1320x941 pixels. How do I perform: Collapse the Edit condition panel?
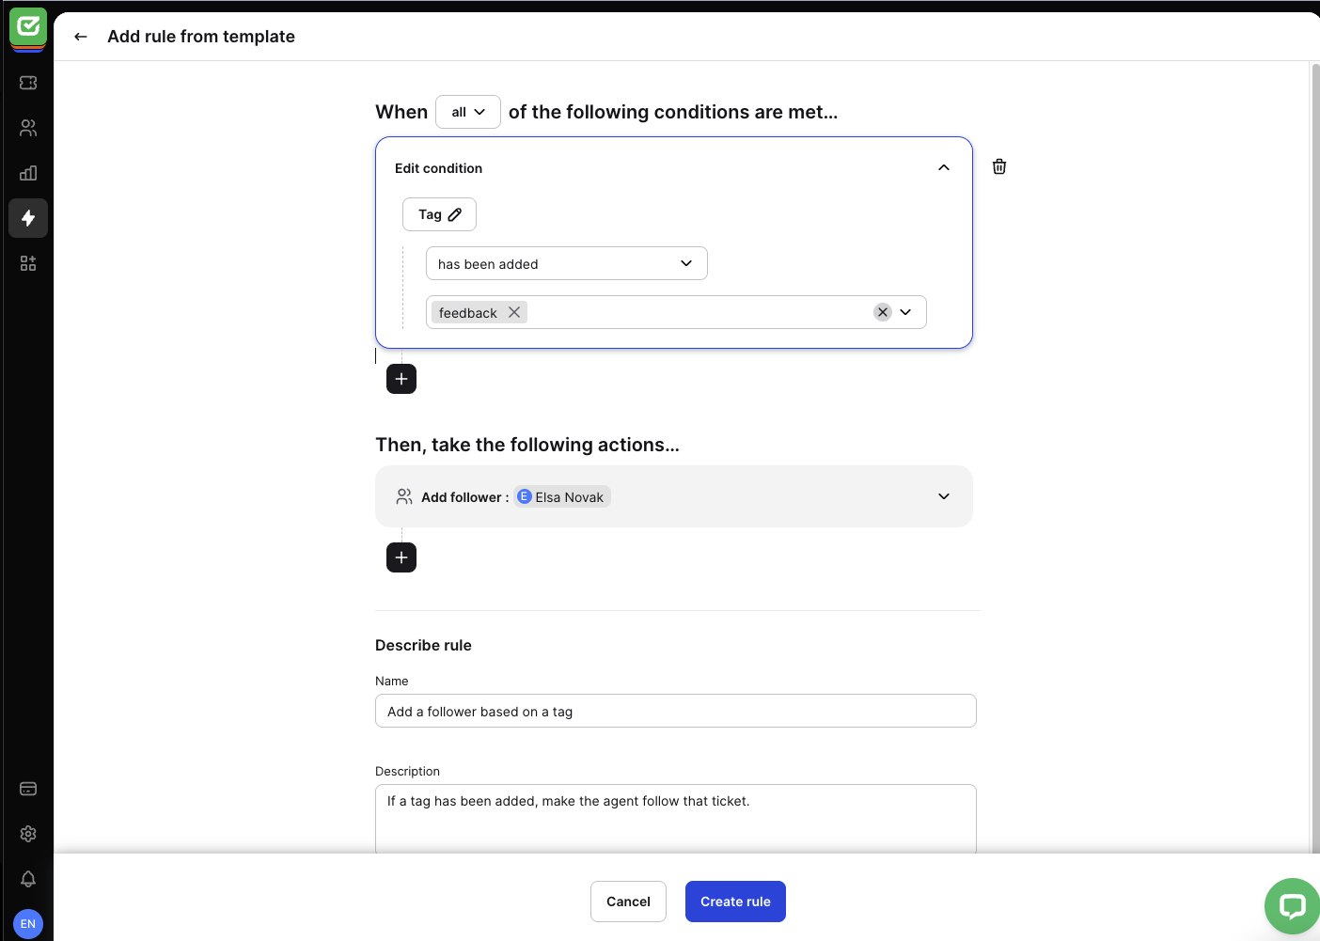pyautogui.click(x=944, y=167)
